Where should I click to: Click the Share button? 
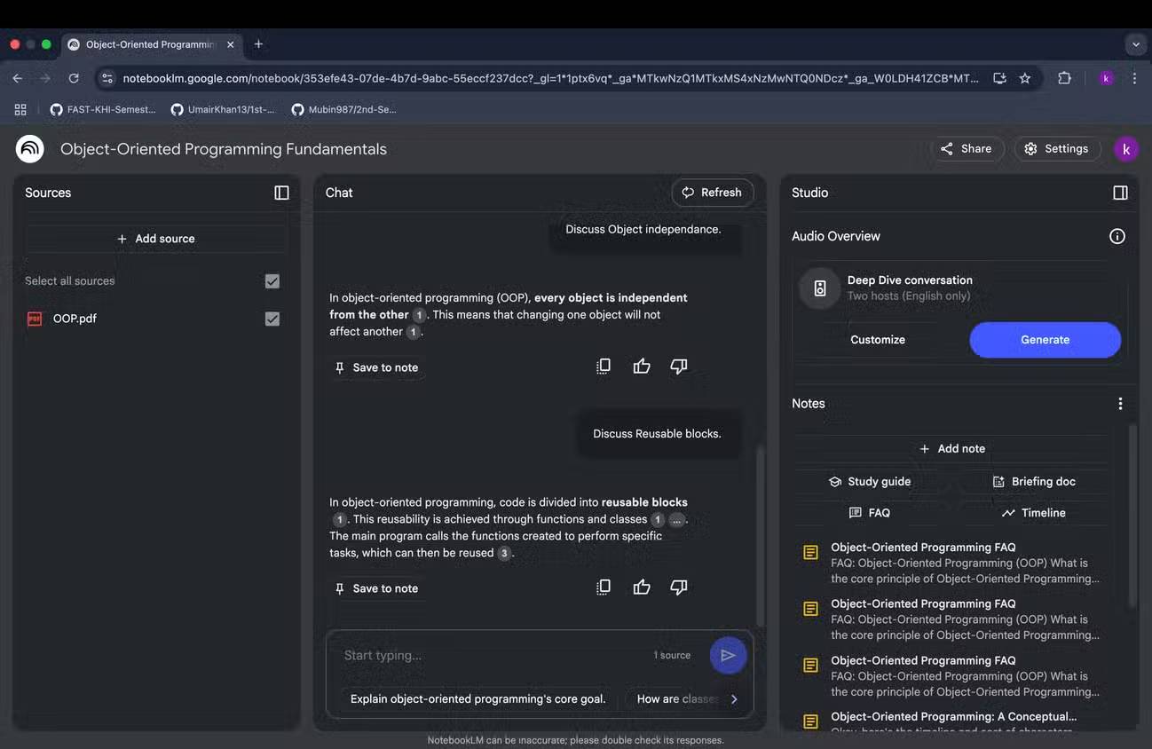(967, 149)
